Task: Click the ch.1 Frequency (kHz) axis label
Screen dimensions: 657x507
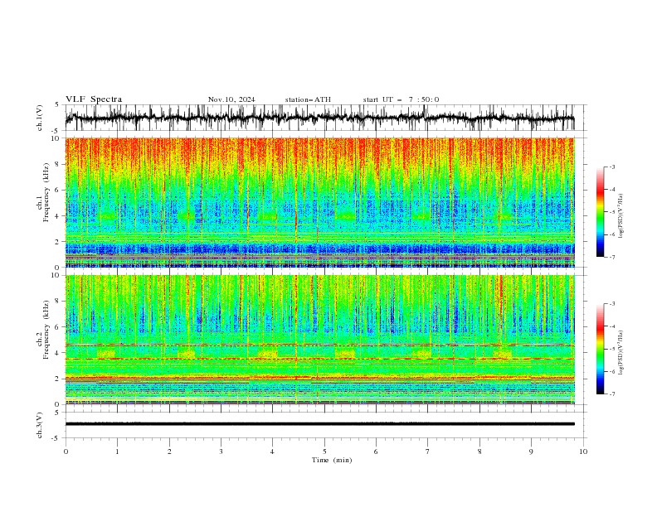Action: (x=43, y=193)
